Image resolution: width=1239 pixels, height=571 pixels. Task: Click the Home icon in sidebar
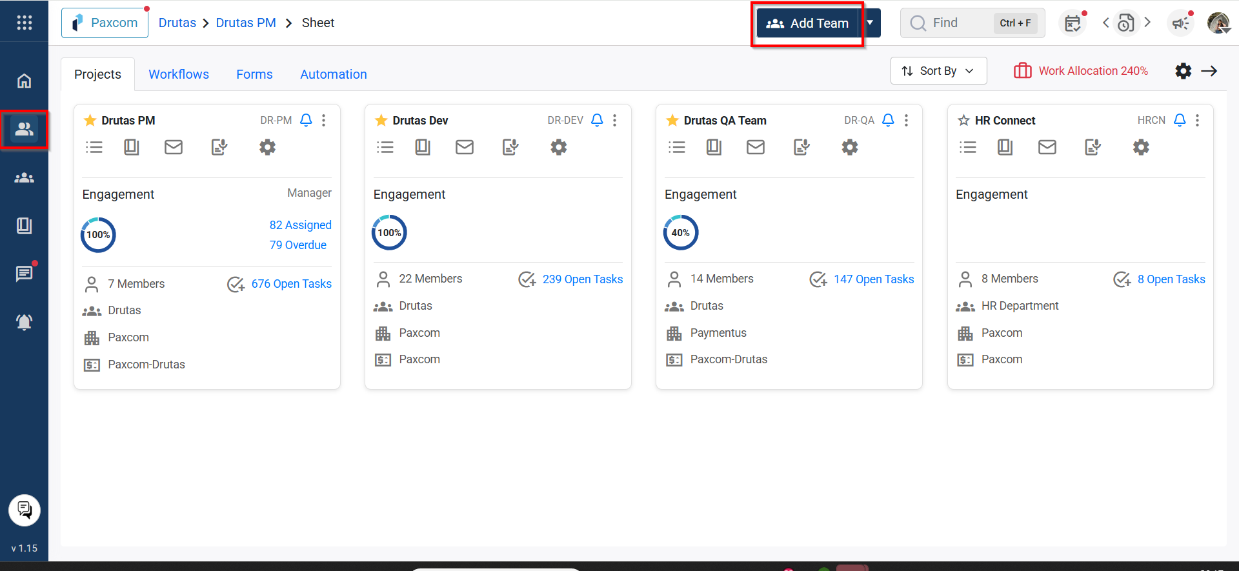click(24, 81)
